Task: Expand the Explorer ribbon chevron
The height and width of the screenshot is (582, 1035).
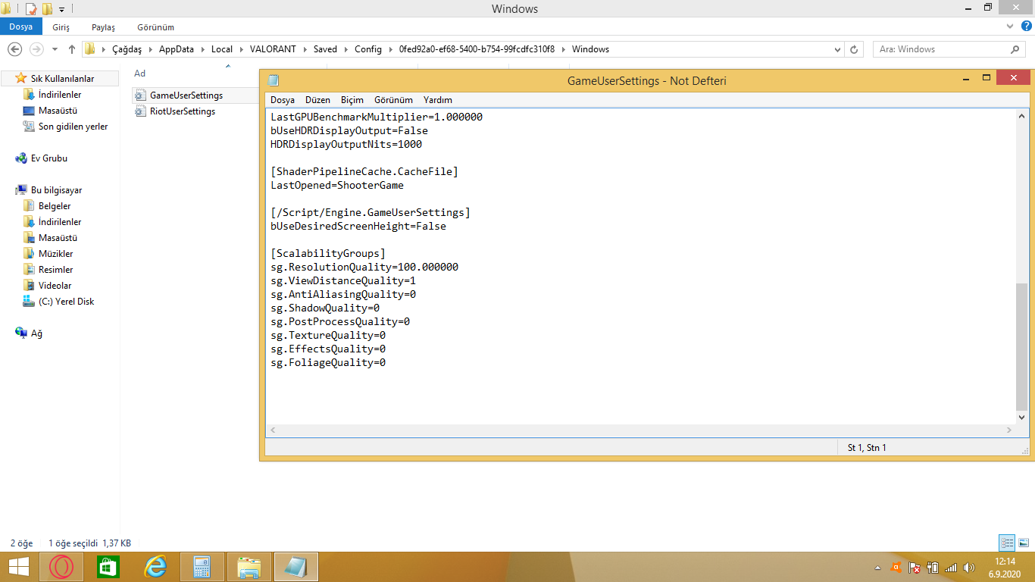Action: (x=1009, y=27)
